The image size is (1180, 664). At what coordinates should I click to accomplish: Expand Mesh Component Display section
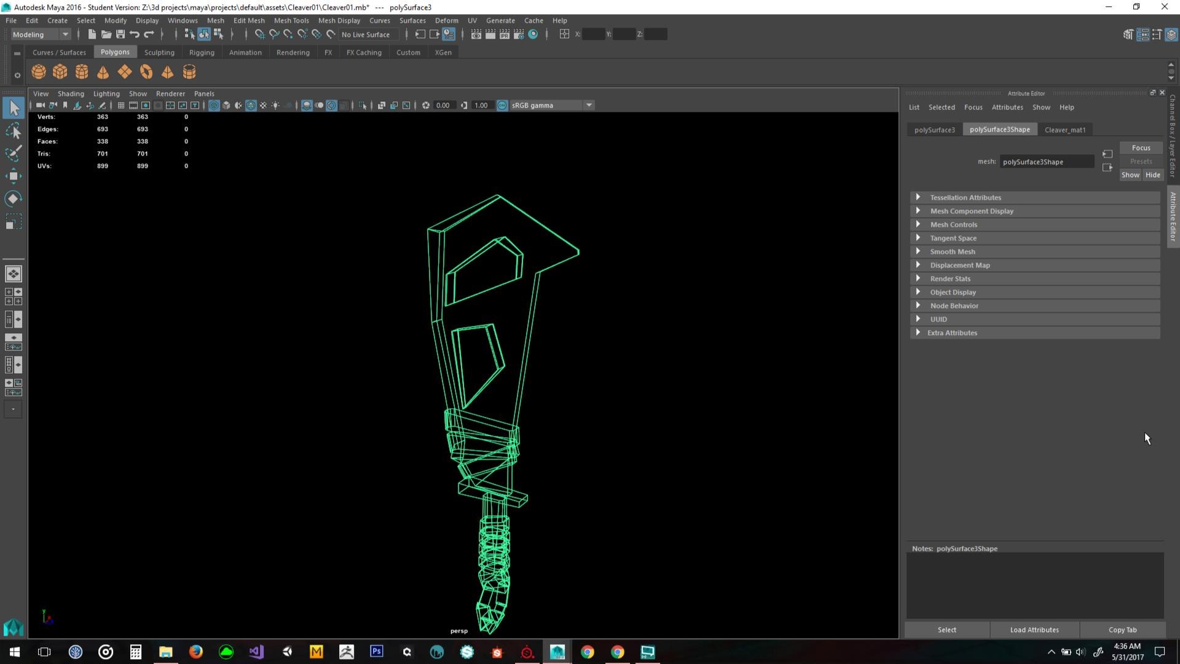point(1035,211)
